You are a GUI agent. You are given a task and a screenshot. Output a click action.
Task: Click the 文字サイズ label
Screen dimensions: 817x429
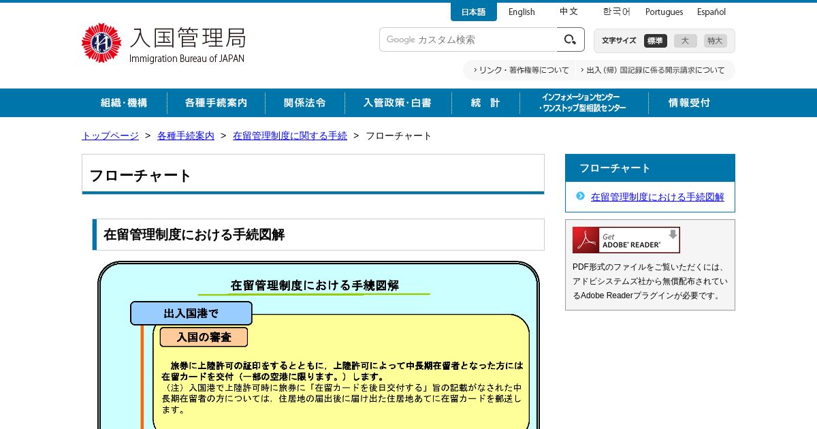click(x=619, y=41)
